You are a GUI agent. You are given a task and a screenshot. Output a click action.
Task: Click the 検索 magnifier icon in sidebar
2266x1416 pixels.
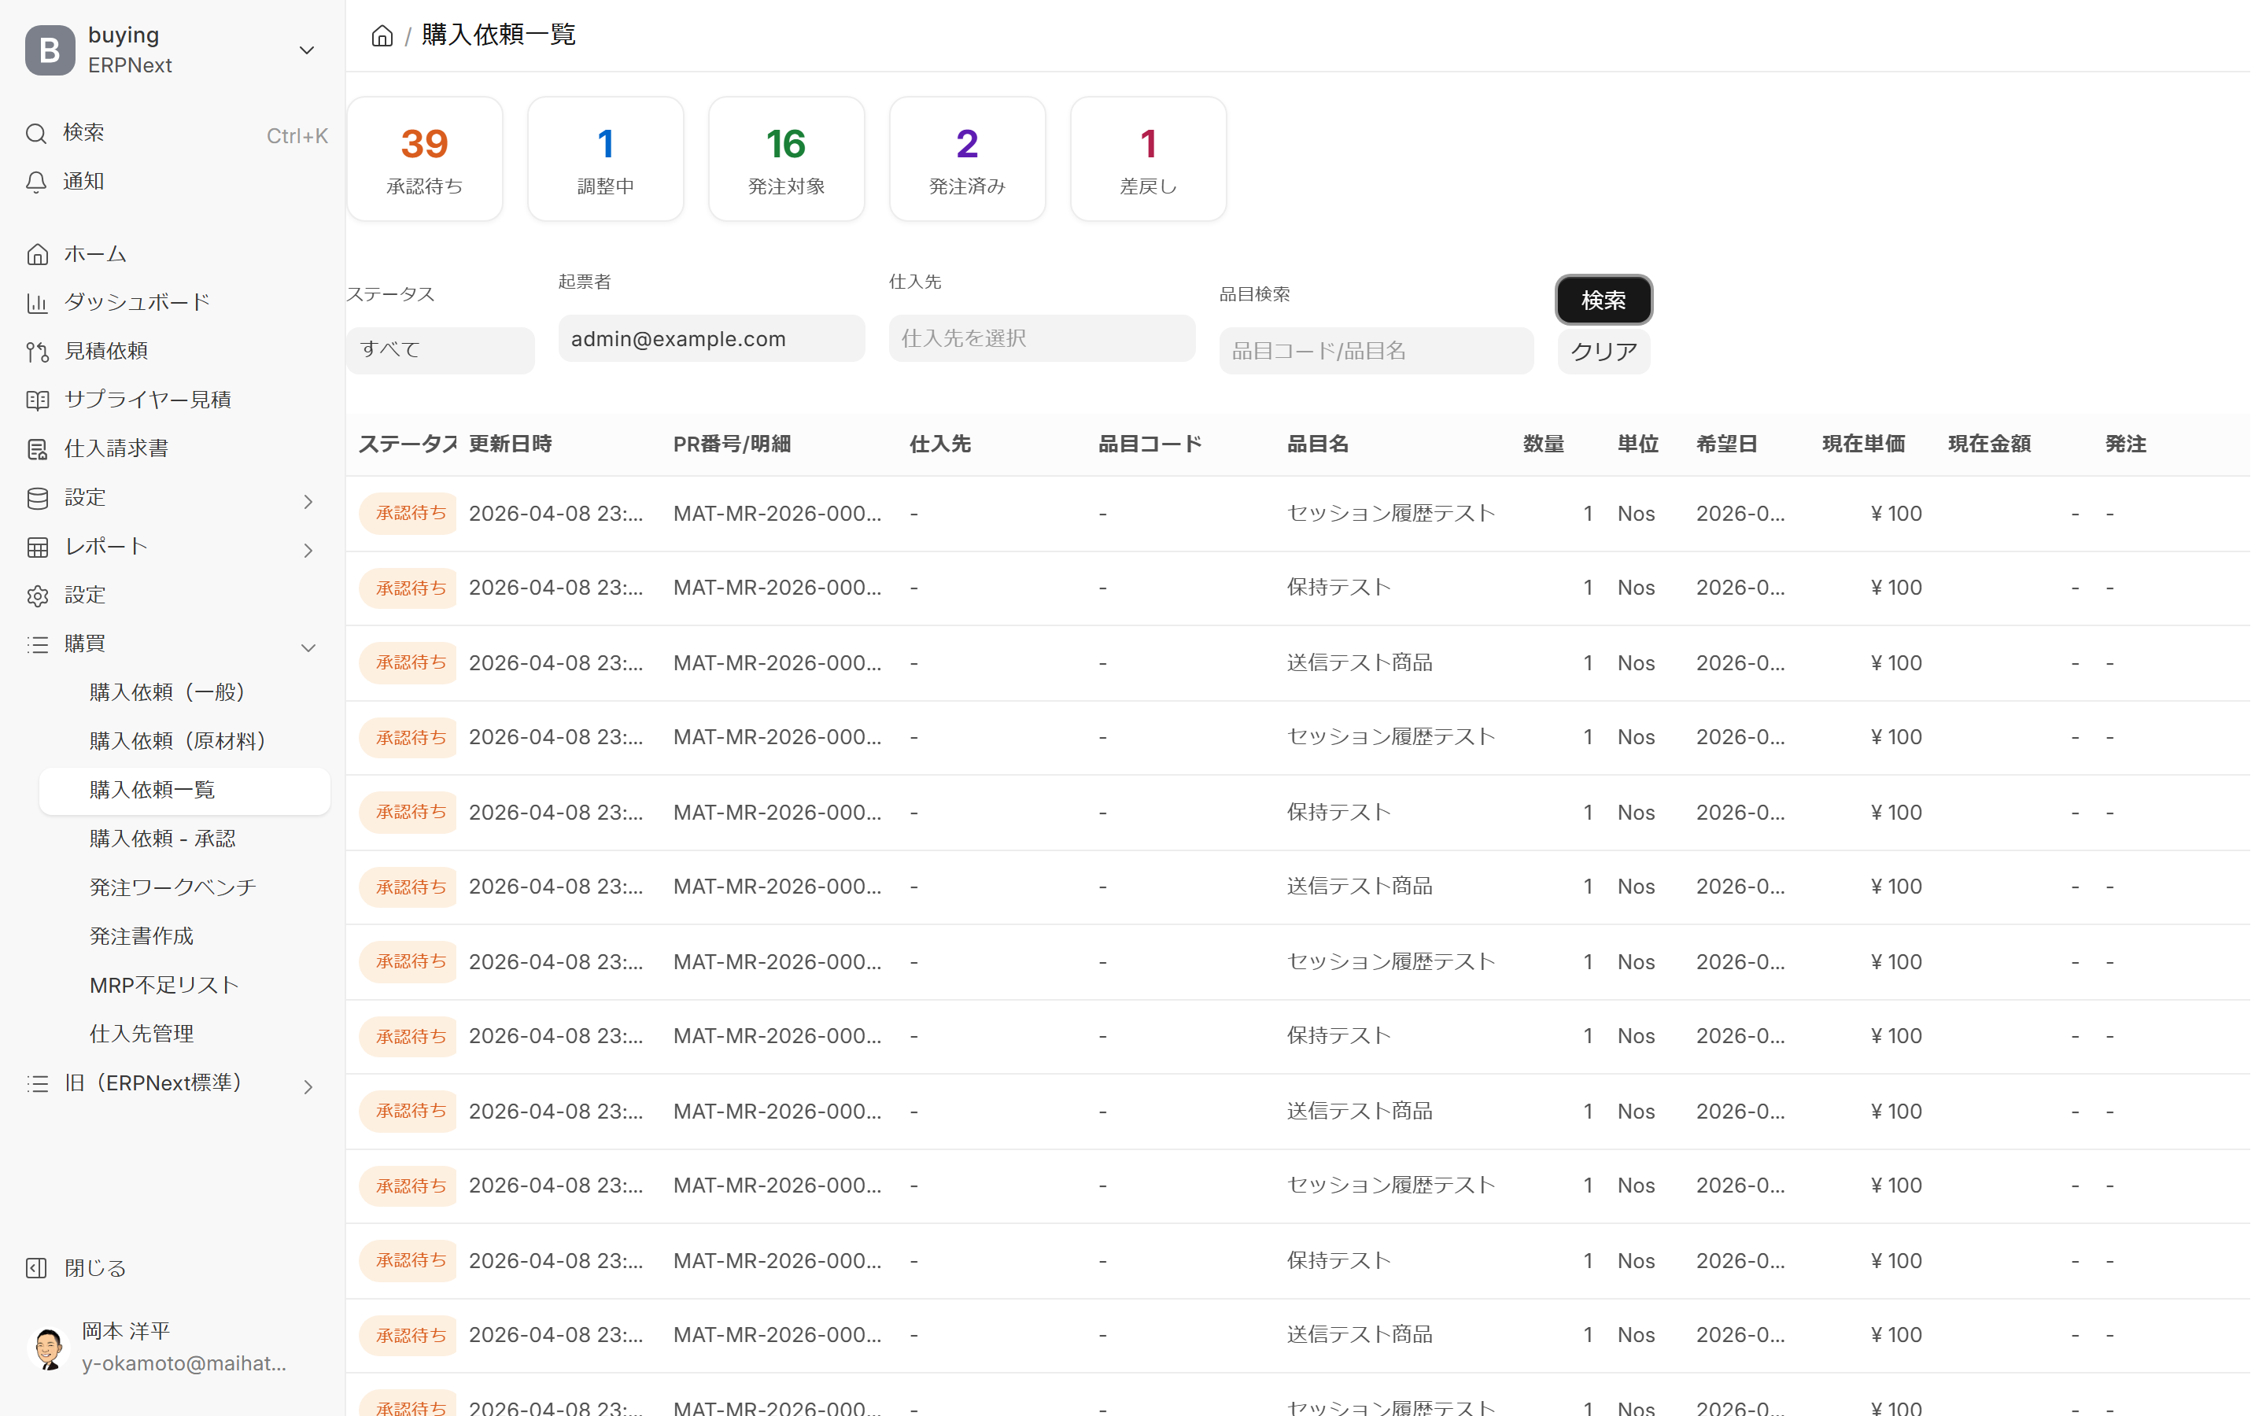click(x=36, y=133)
